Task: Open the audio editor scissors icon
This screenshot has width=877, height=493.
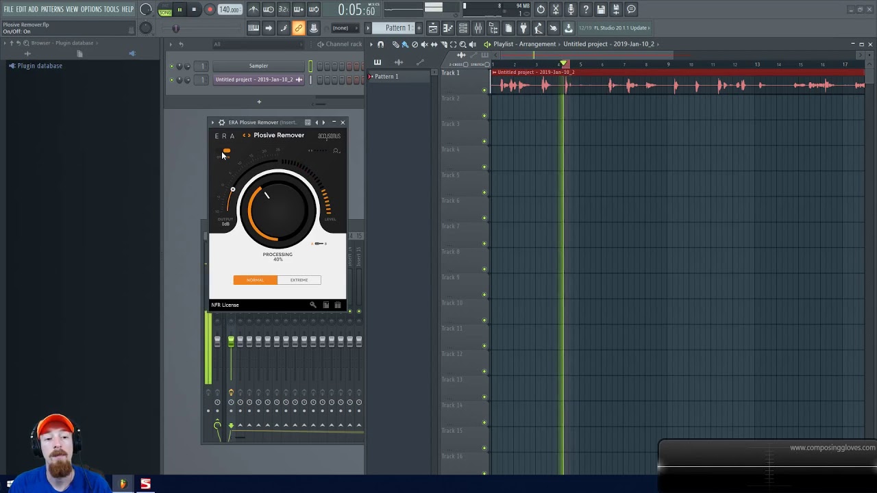Action: tap(556, 10)
